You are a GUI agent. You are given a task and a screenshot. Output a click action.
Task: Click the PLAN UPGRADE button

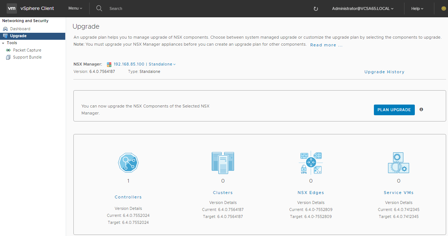click(x=394, y=110)
